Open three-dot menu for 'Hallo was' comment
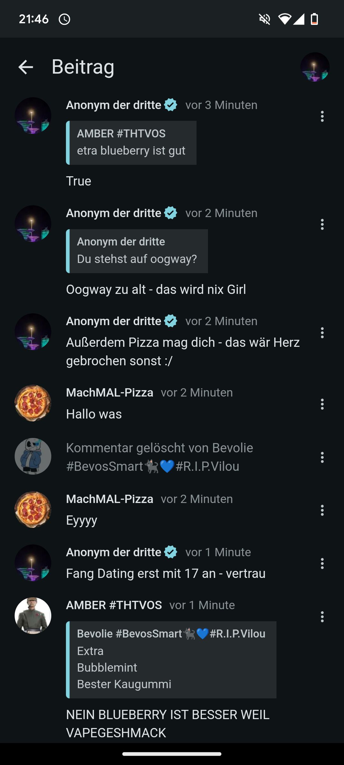 coord(322,404)
